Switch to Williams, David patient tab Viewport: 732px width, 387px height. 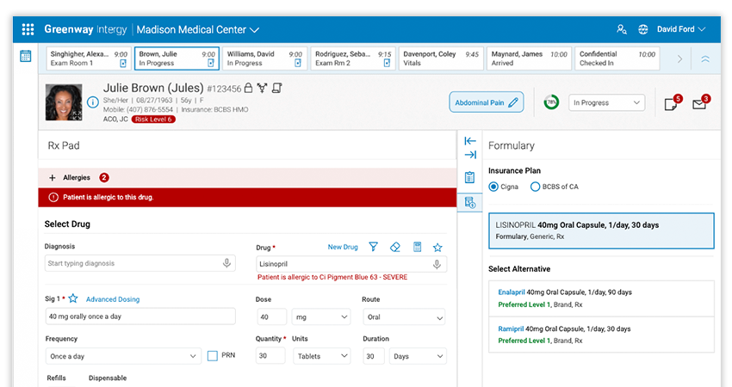(264, 58)
